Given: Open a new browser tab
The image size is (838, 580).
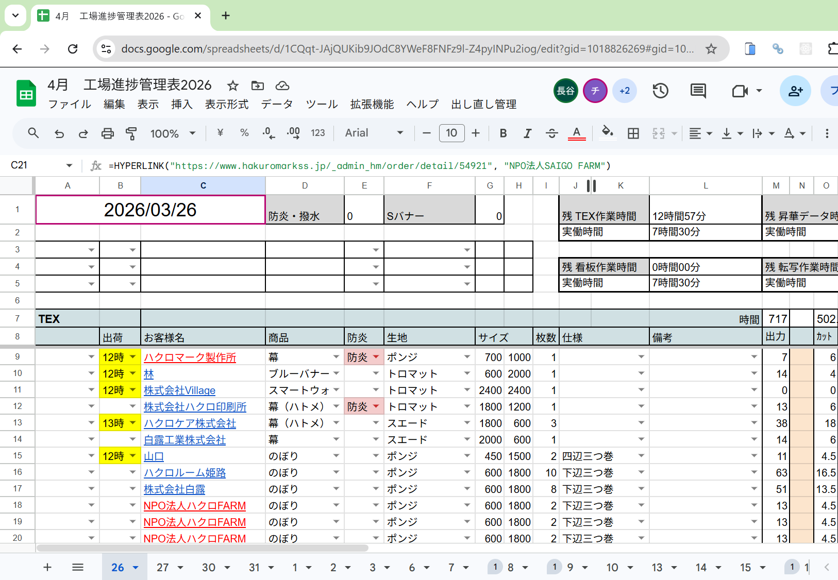Looking at the screenshot, I should (x=226, y=15).
